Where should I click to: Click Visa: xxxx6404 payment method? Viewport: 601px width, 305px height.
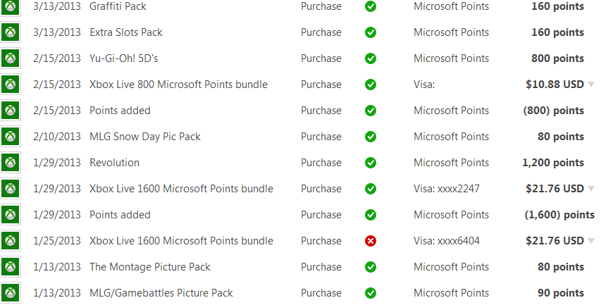point(447,241)
